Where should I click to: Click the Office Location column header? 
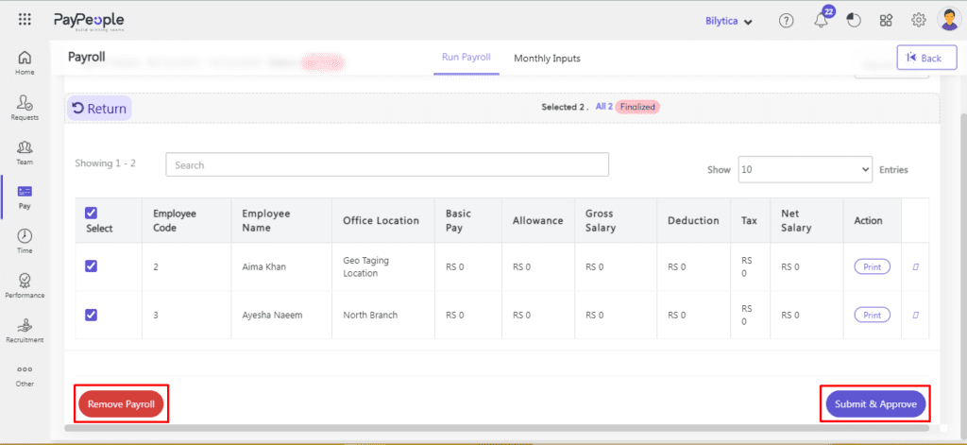click(x=382, y=220)
